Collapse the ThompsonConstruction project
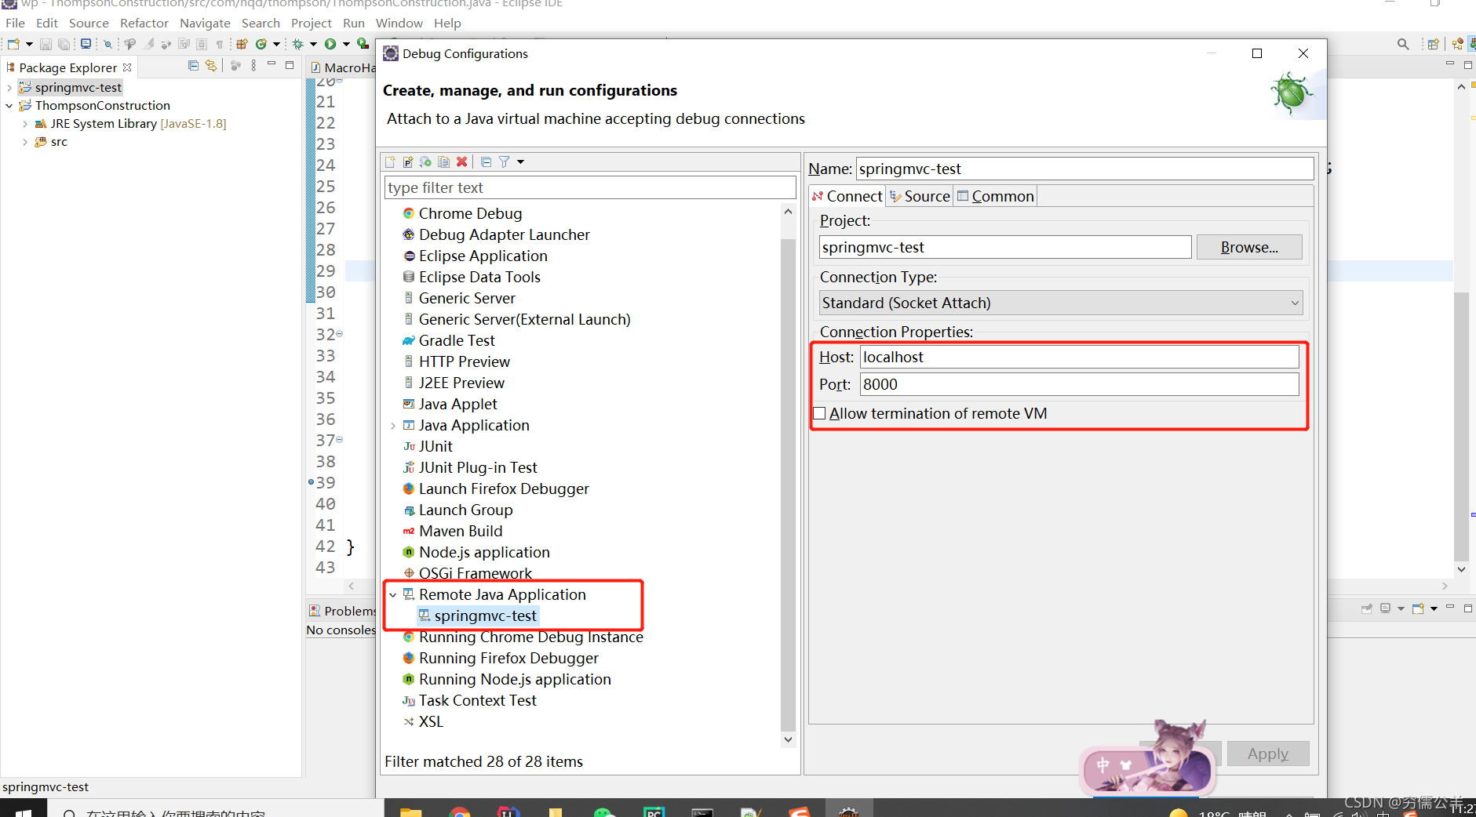Screen dimensions: 1476x817 (9, 106)
